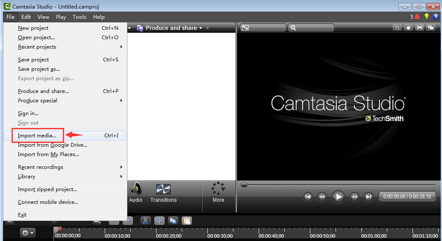Click the Split tool icon
The height and width of the screenshot is (241, 442).
pyautogui.click(x=159, y=221)
